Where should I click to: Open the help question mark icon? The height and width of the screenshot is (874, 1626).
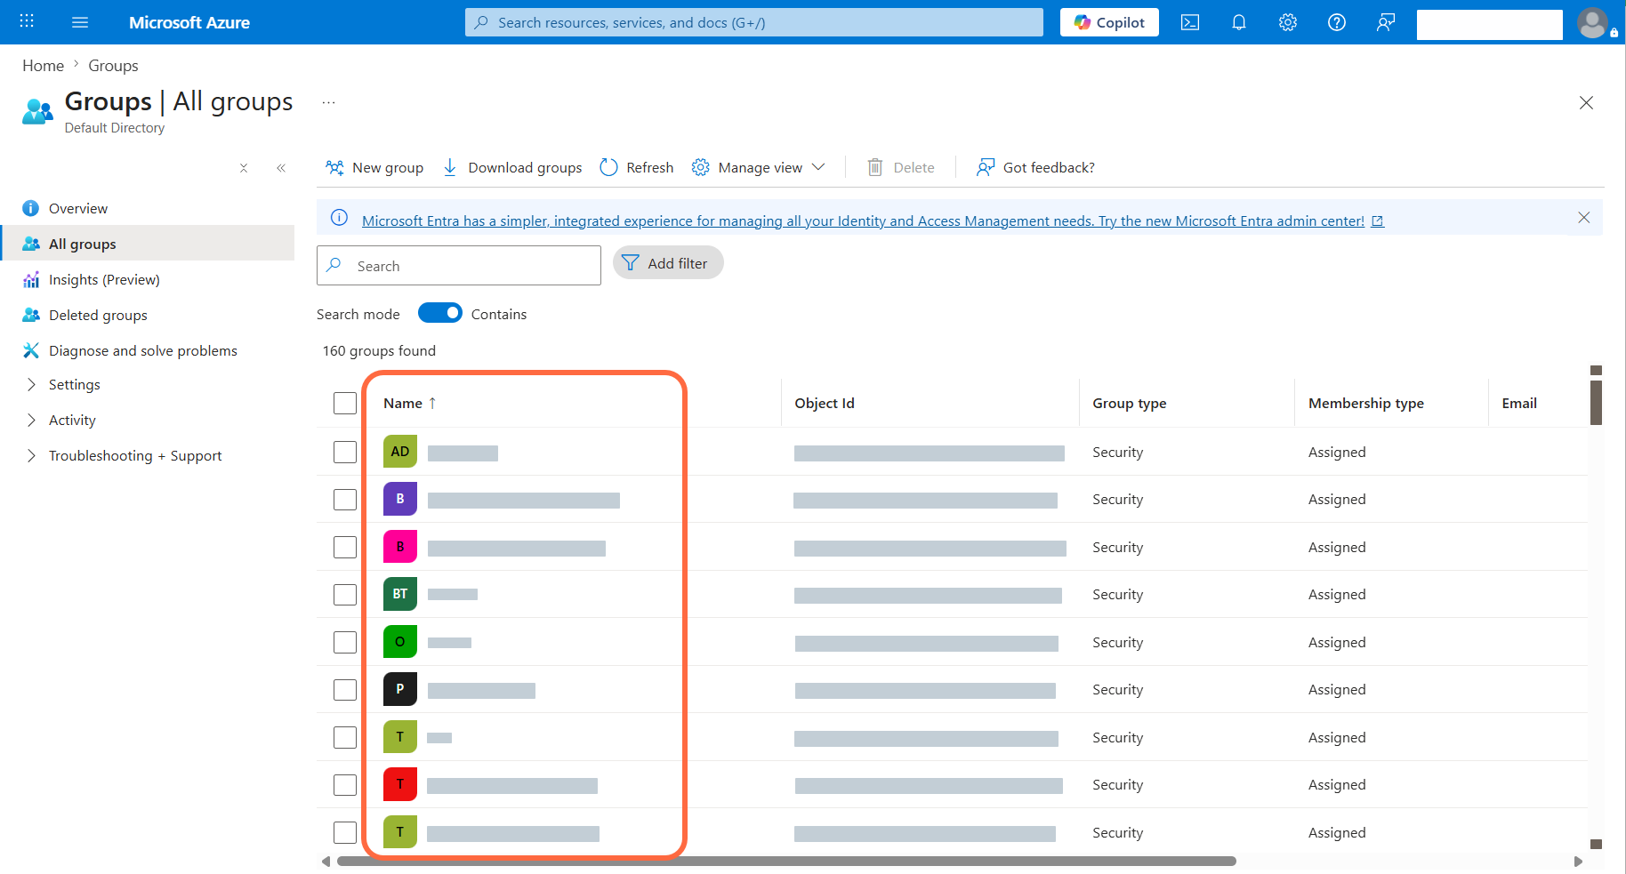coord(1337,22)
